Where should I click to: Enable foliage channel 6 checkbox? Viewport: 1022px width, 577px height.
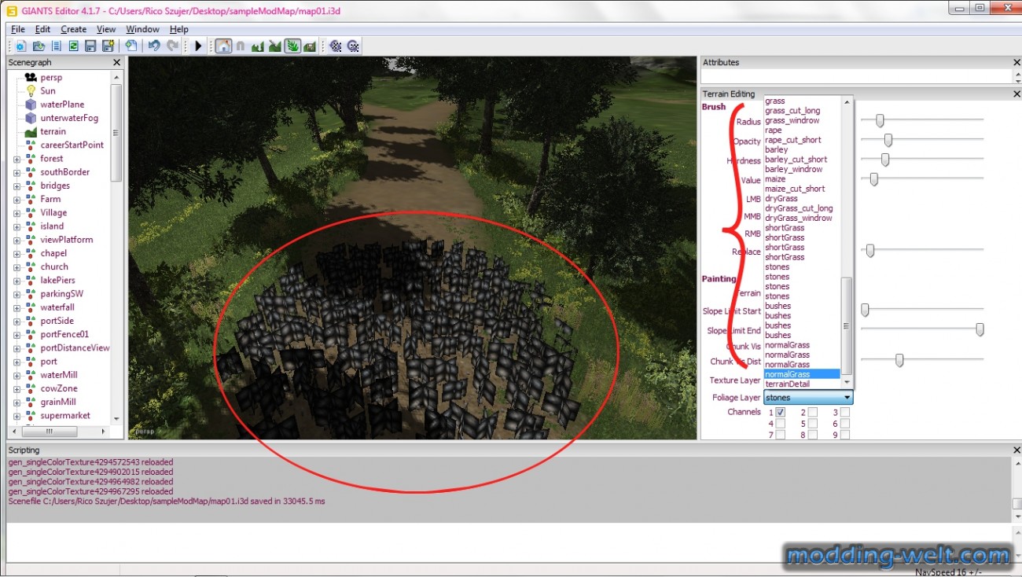pyautogui.click(x=845, y=423)
